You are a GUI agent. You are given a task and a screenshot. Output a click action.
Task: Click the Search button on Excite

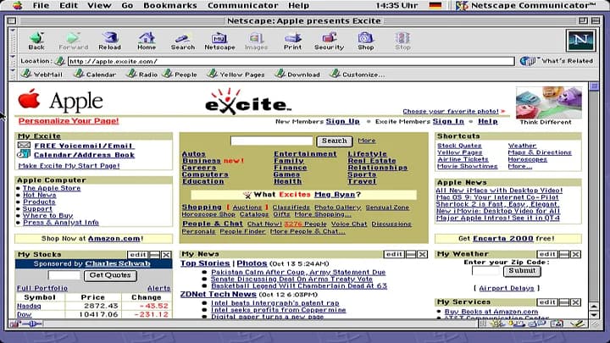334,141
